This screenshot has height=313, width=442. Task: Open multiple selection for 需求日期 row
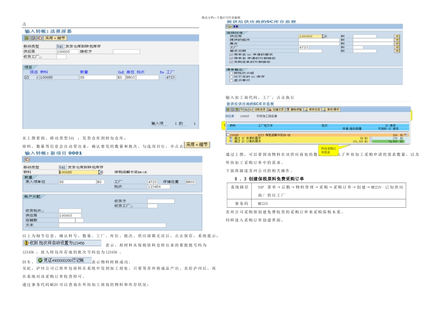click(397, 51)
